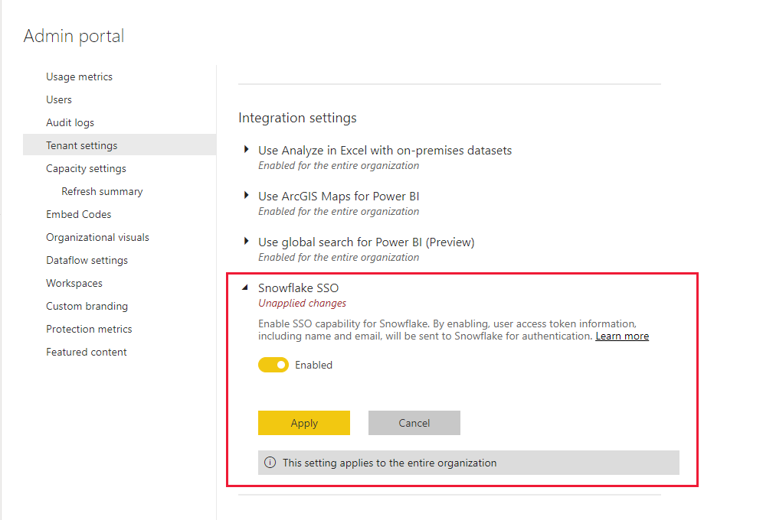Select Users in the navigation pane
Screen dimensions: 763x520
[59, 99]
